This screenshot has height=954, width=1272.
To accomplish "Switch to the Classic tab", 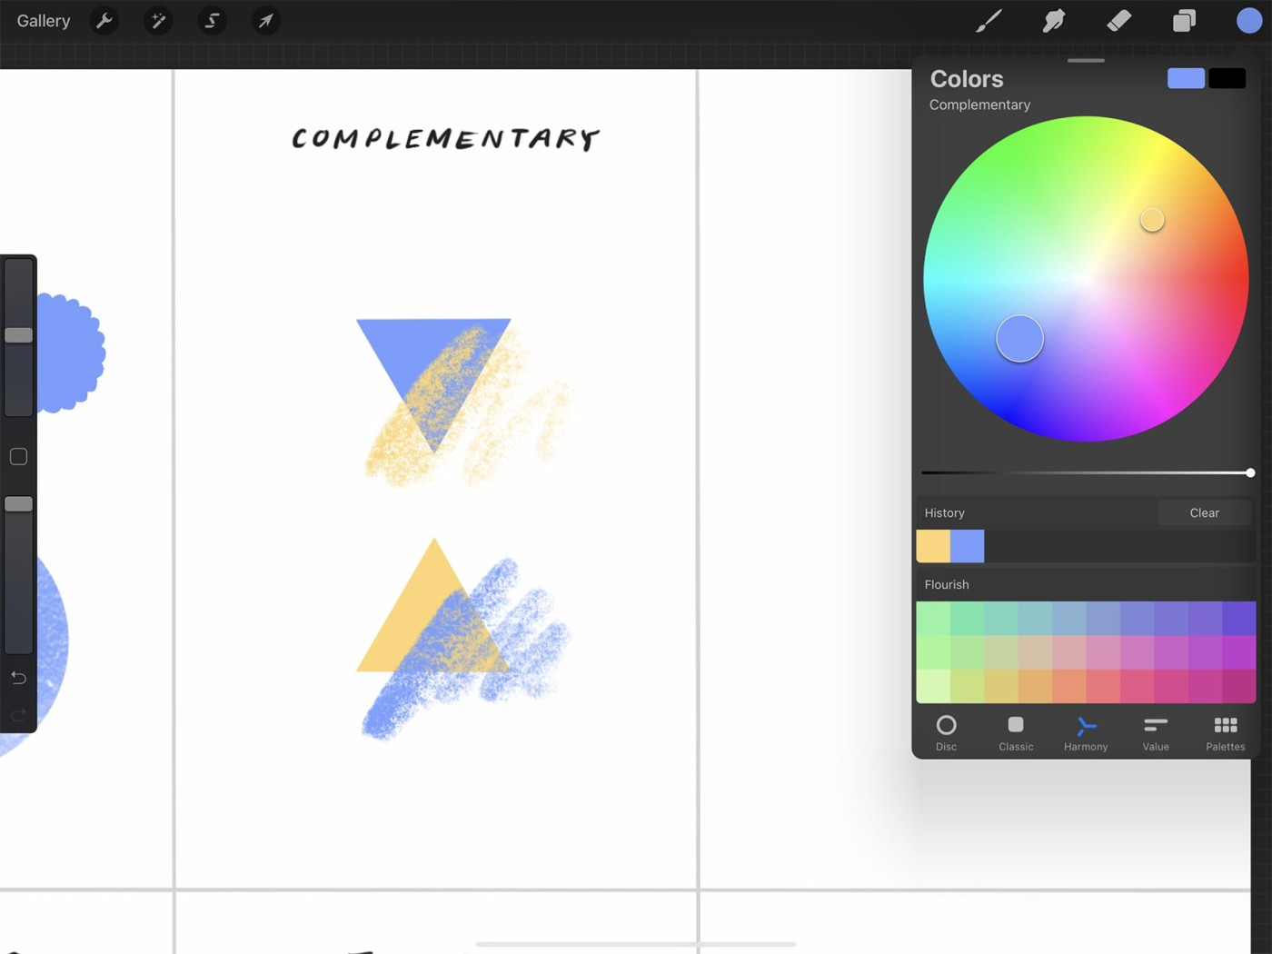I will (1016, 733).
